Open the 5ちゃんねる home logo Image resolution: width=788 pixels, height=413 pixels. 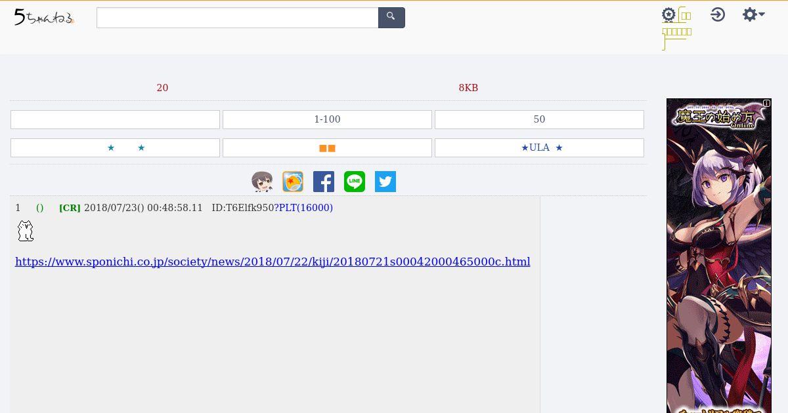[x=44, y=18]
